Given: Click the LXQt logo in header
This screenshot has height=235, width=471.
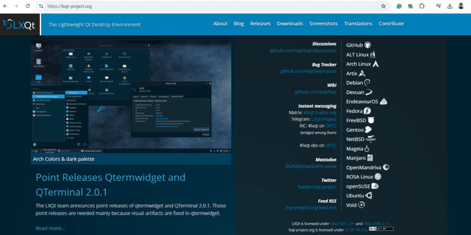Looking at the screenshot, I should click(x=20, y=25).
